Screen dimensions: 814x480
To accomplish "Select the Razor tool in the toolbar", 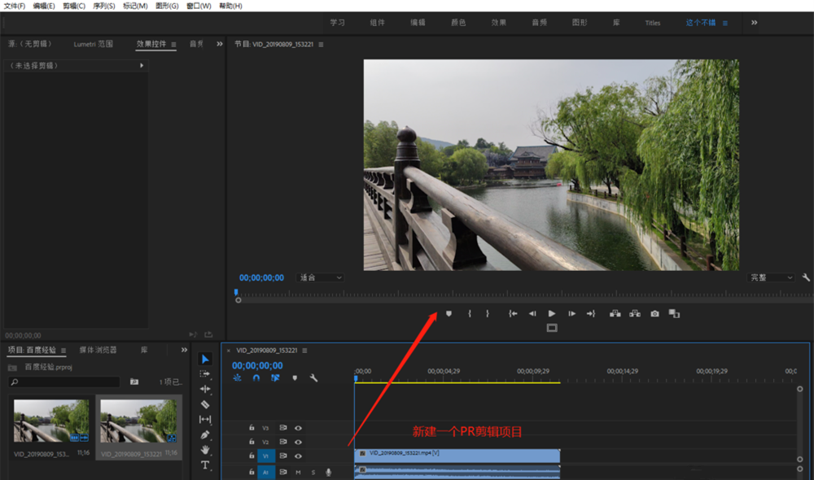I will pyautogui.click(x=205, y=404).
